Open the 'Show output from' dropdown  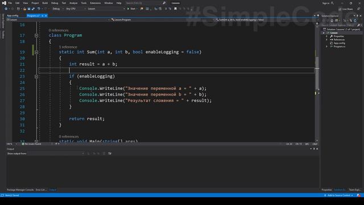point(56,153)
